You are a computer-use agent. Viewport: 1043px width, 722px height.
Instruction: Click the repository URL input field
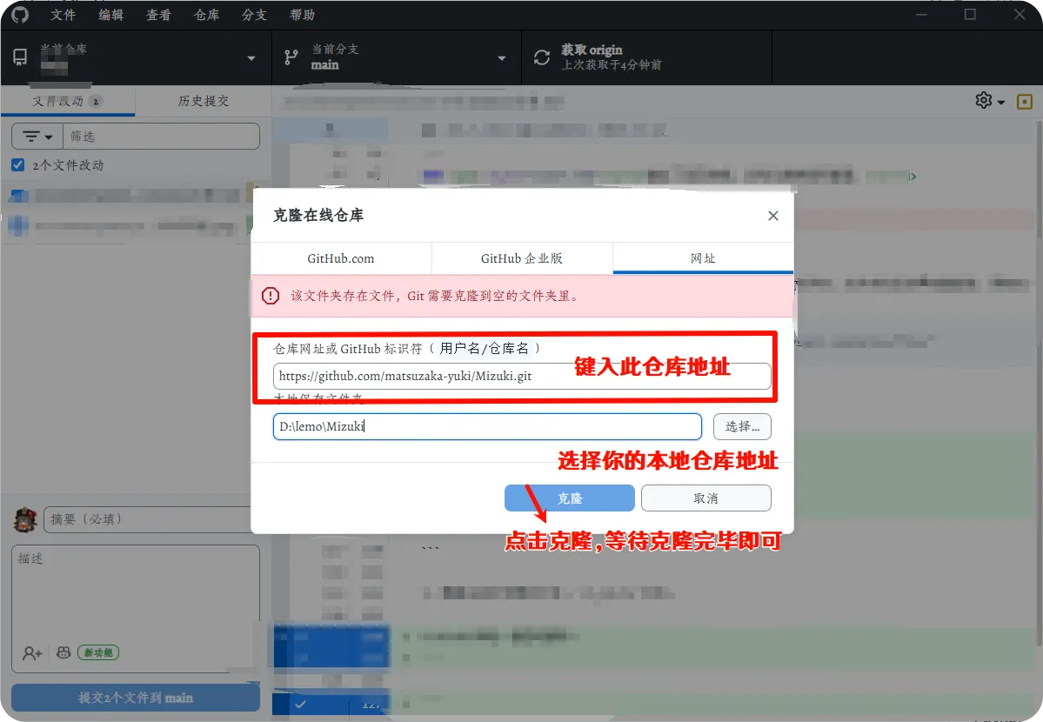522,376
